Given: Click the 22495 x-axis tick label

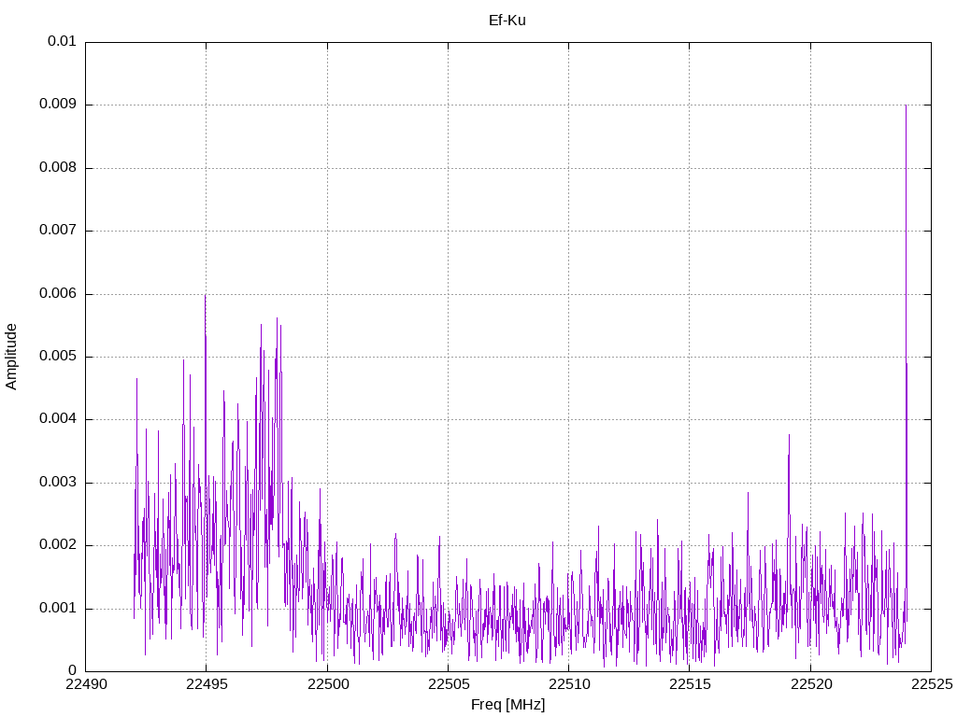Looking at the screenshot, I should coord(206,684).
